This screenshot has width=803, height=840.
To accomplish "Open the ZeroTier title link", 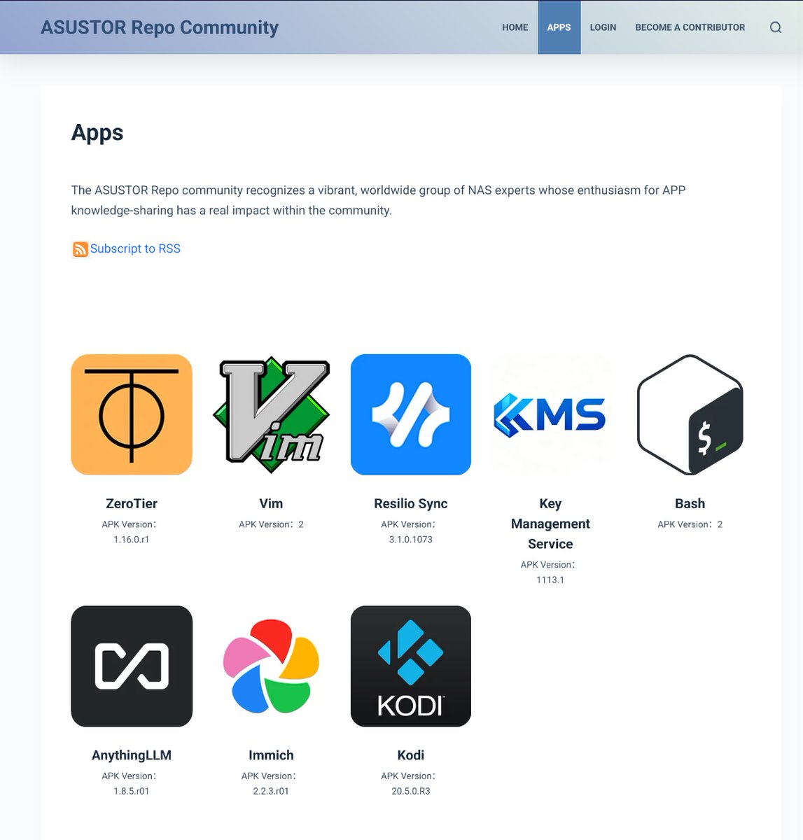I will (x=132, y=503).
